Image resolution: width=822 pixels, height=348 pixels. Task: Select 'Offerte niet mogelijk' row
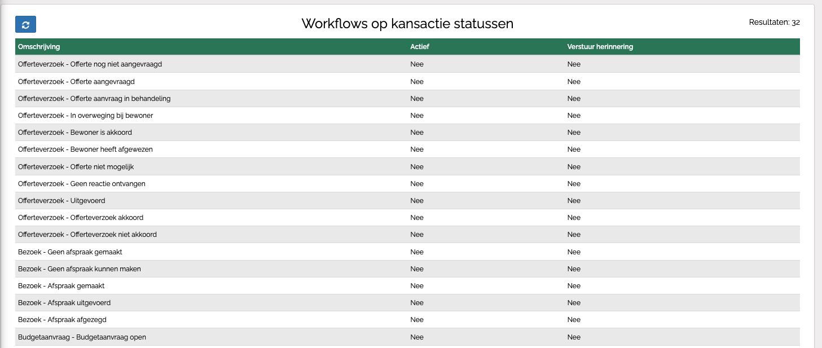(x=76, y=167)
